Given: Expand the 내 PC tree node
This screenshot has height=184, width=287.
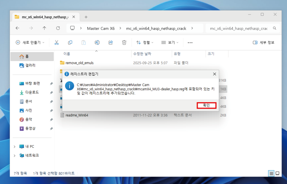Looking at the screenshot, I should [x=15, y=147].
